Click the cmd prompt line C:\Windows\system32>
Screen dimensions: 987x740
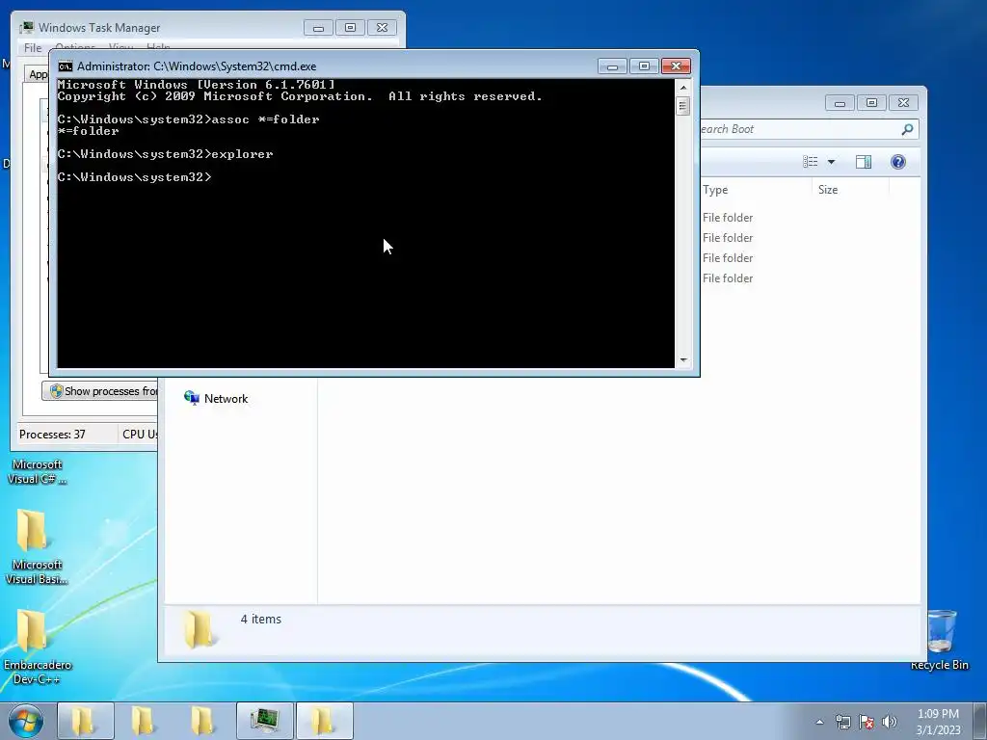pyautogui.click(x=134, y=177)
